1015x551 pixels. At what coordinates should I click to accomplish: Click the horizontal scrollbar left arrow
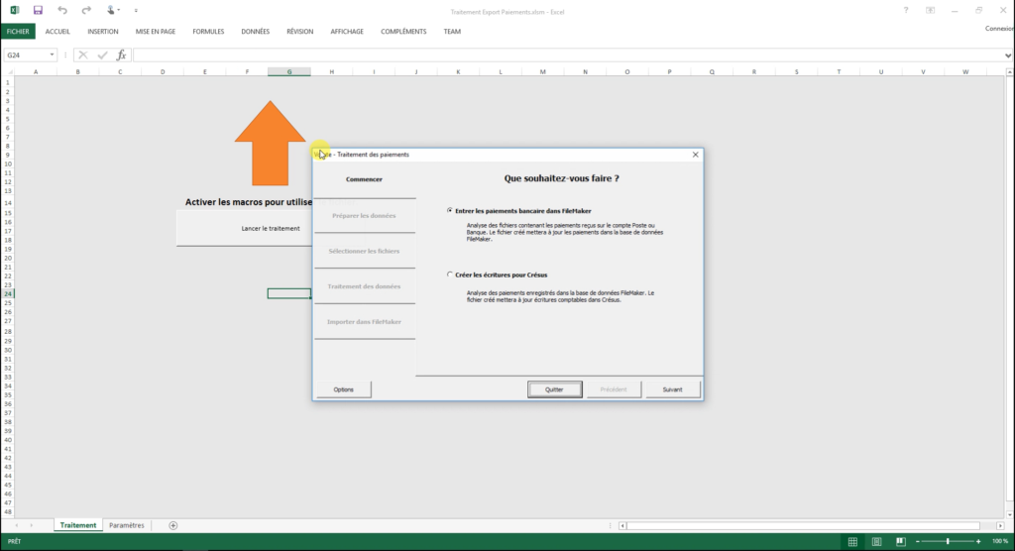(622, 526)
